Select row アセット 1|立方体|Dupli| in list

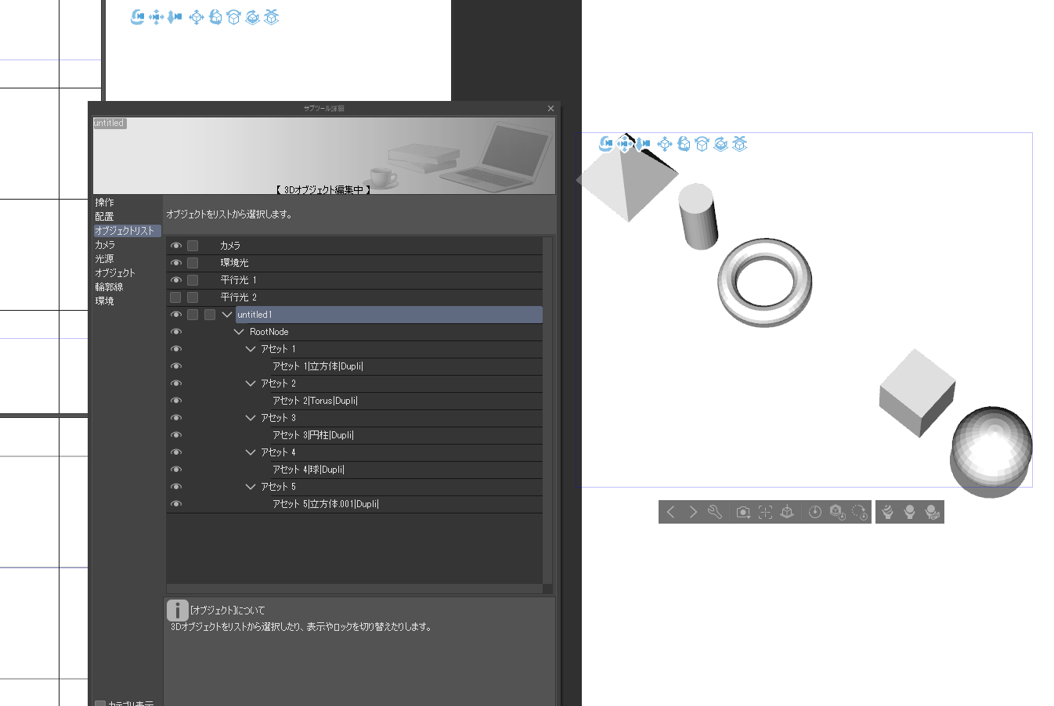[x=407, y=366]
